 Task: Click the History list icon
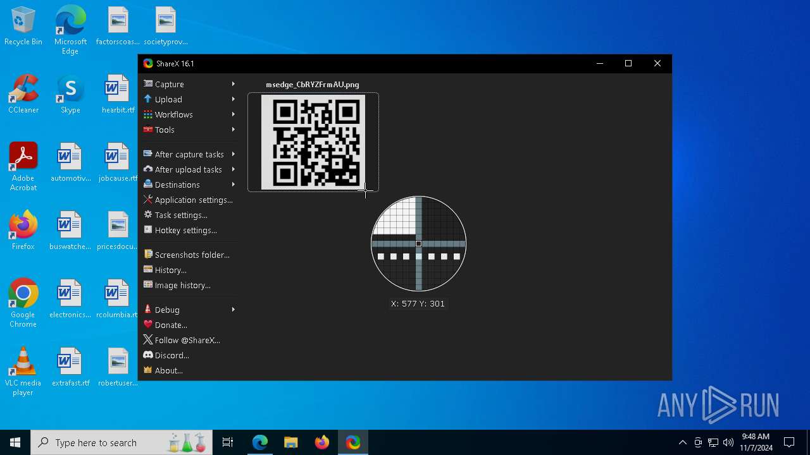click(148, 270)
